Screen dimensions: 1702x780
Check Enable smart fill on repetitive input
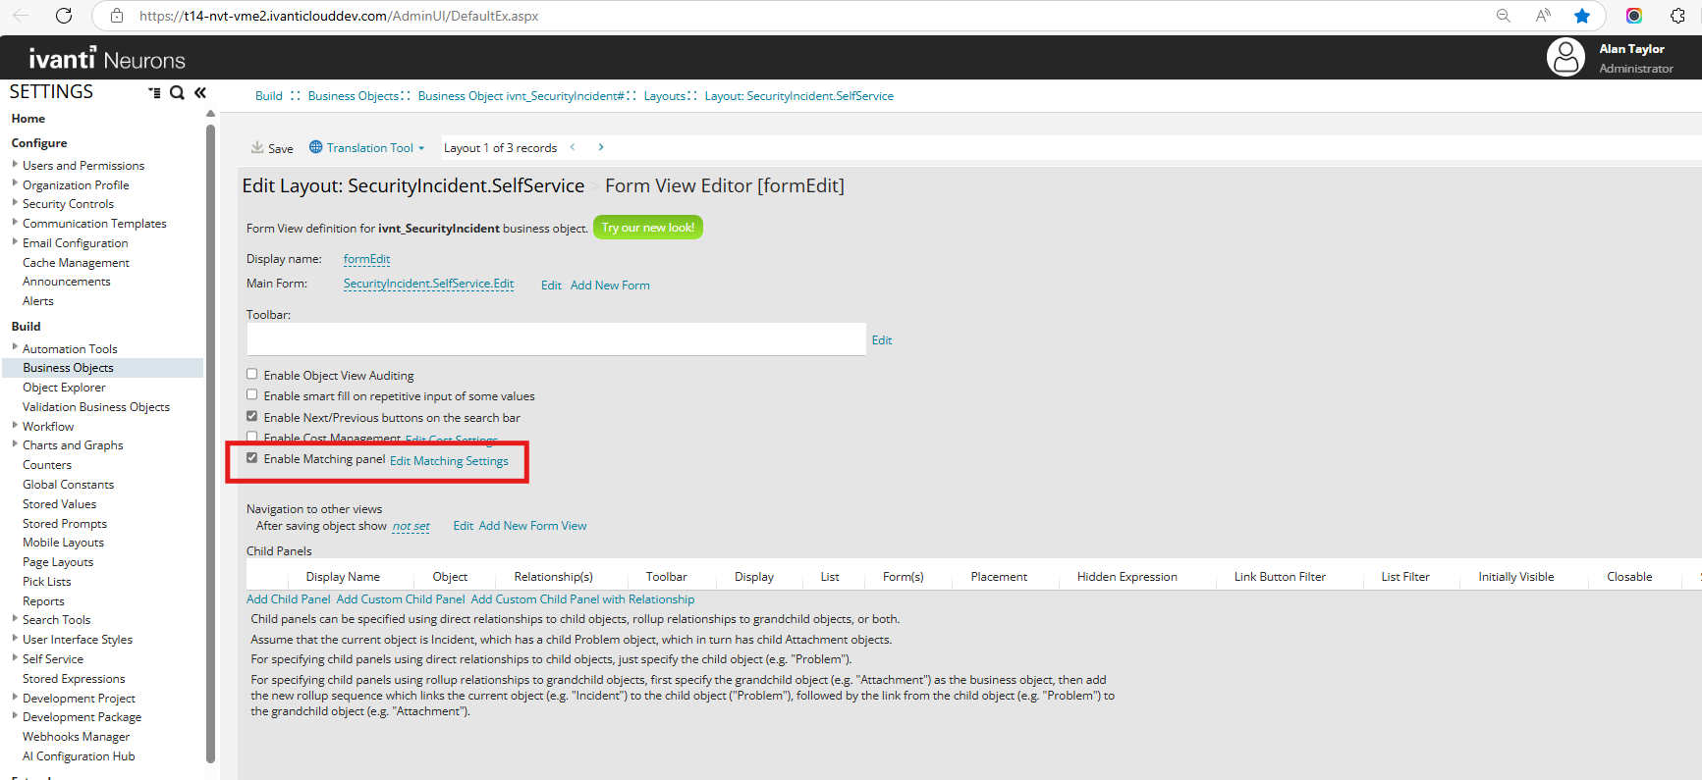(252, 395)
